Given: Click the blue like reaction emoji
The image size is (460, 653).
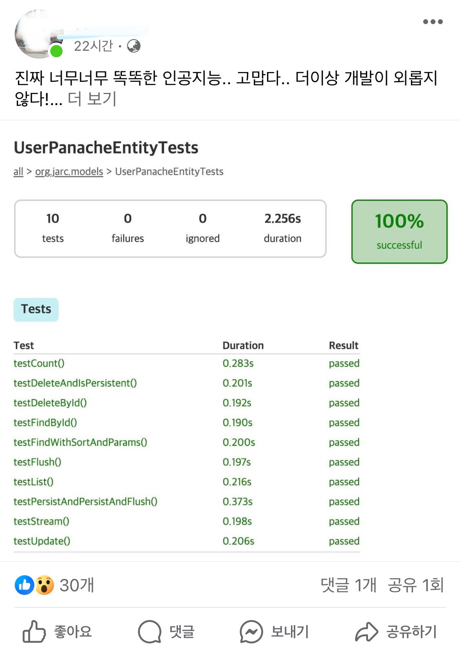Looking at the screenshot, I should [x=25, y=585].
